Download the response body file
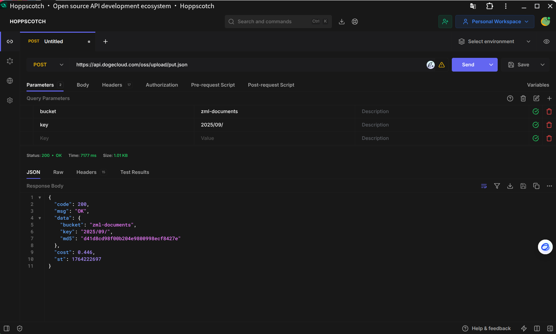The image size is (556, 334). click(510, 186)
